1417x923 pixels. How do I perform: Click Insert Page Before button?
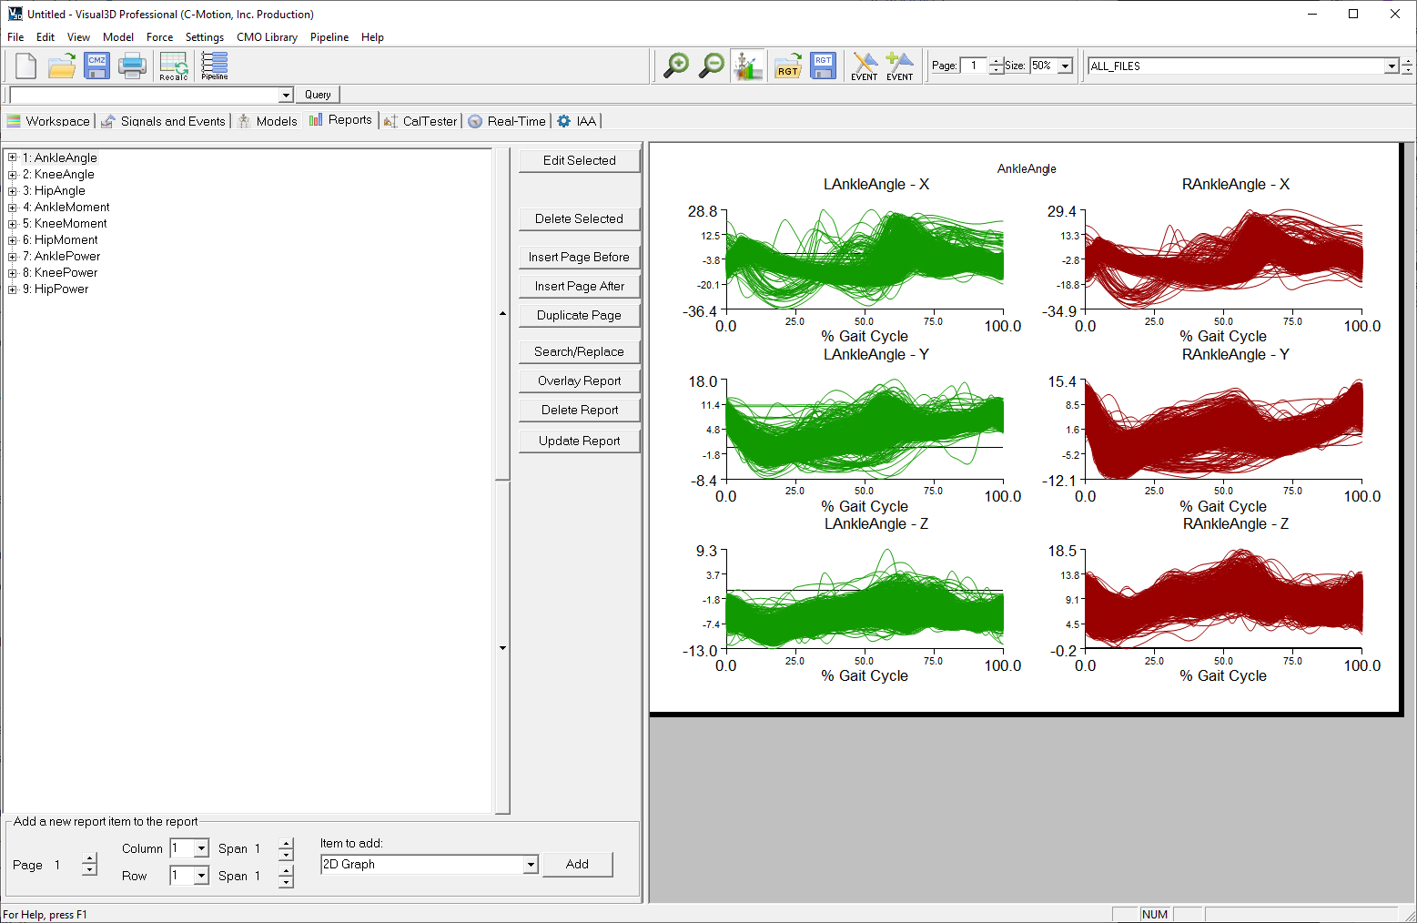580,257
